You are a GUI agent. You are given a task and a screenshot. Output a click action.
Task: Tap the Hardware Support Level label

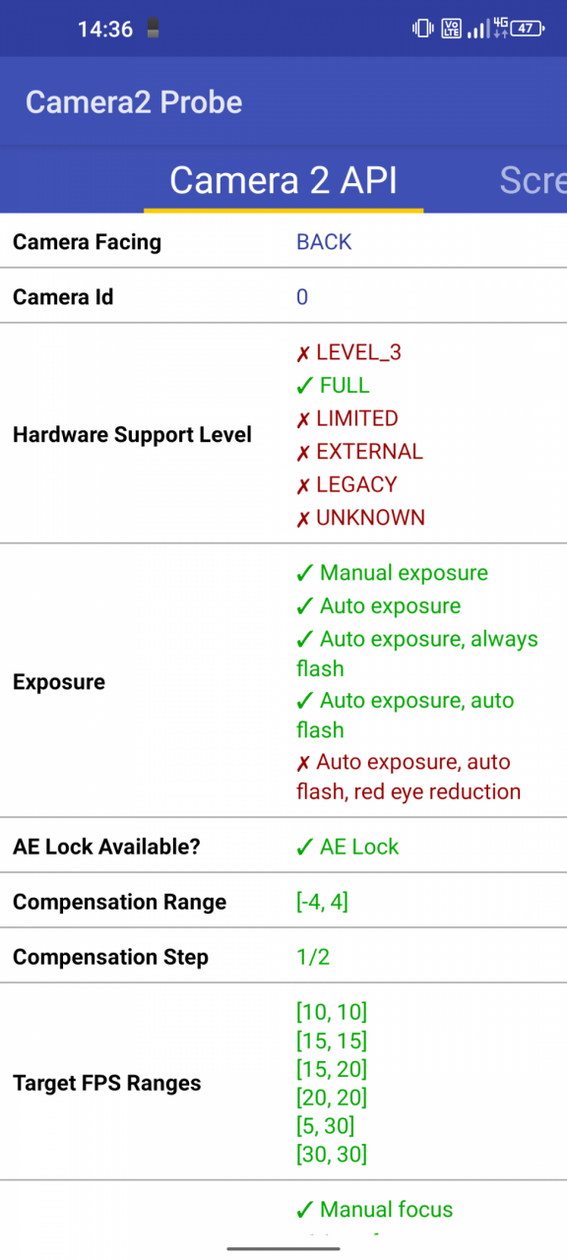(132, 435)
